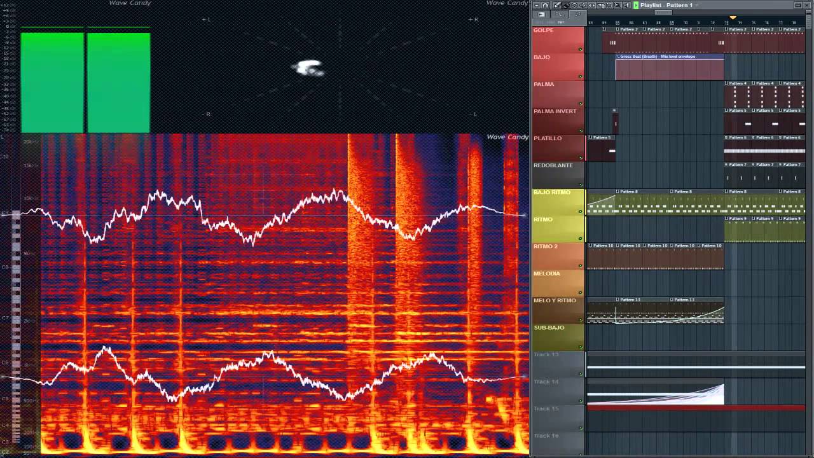The width and height of the screenshot is (814, 458).
Task: Mute the PLATILLO track
Action: (580, 157)
